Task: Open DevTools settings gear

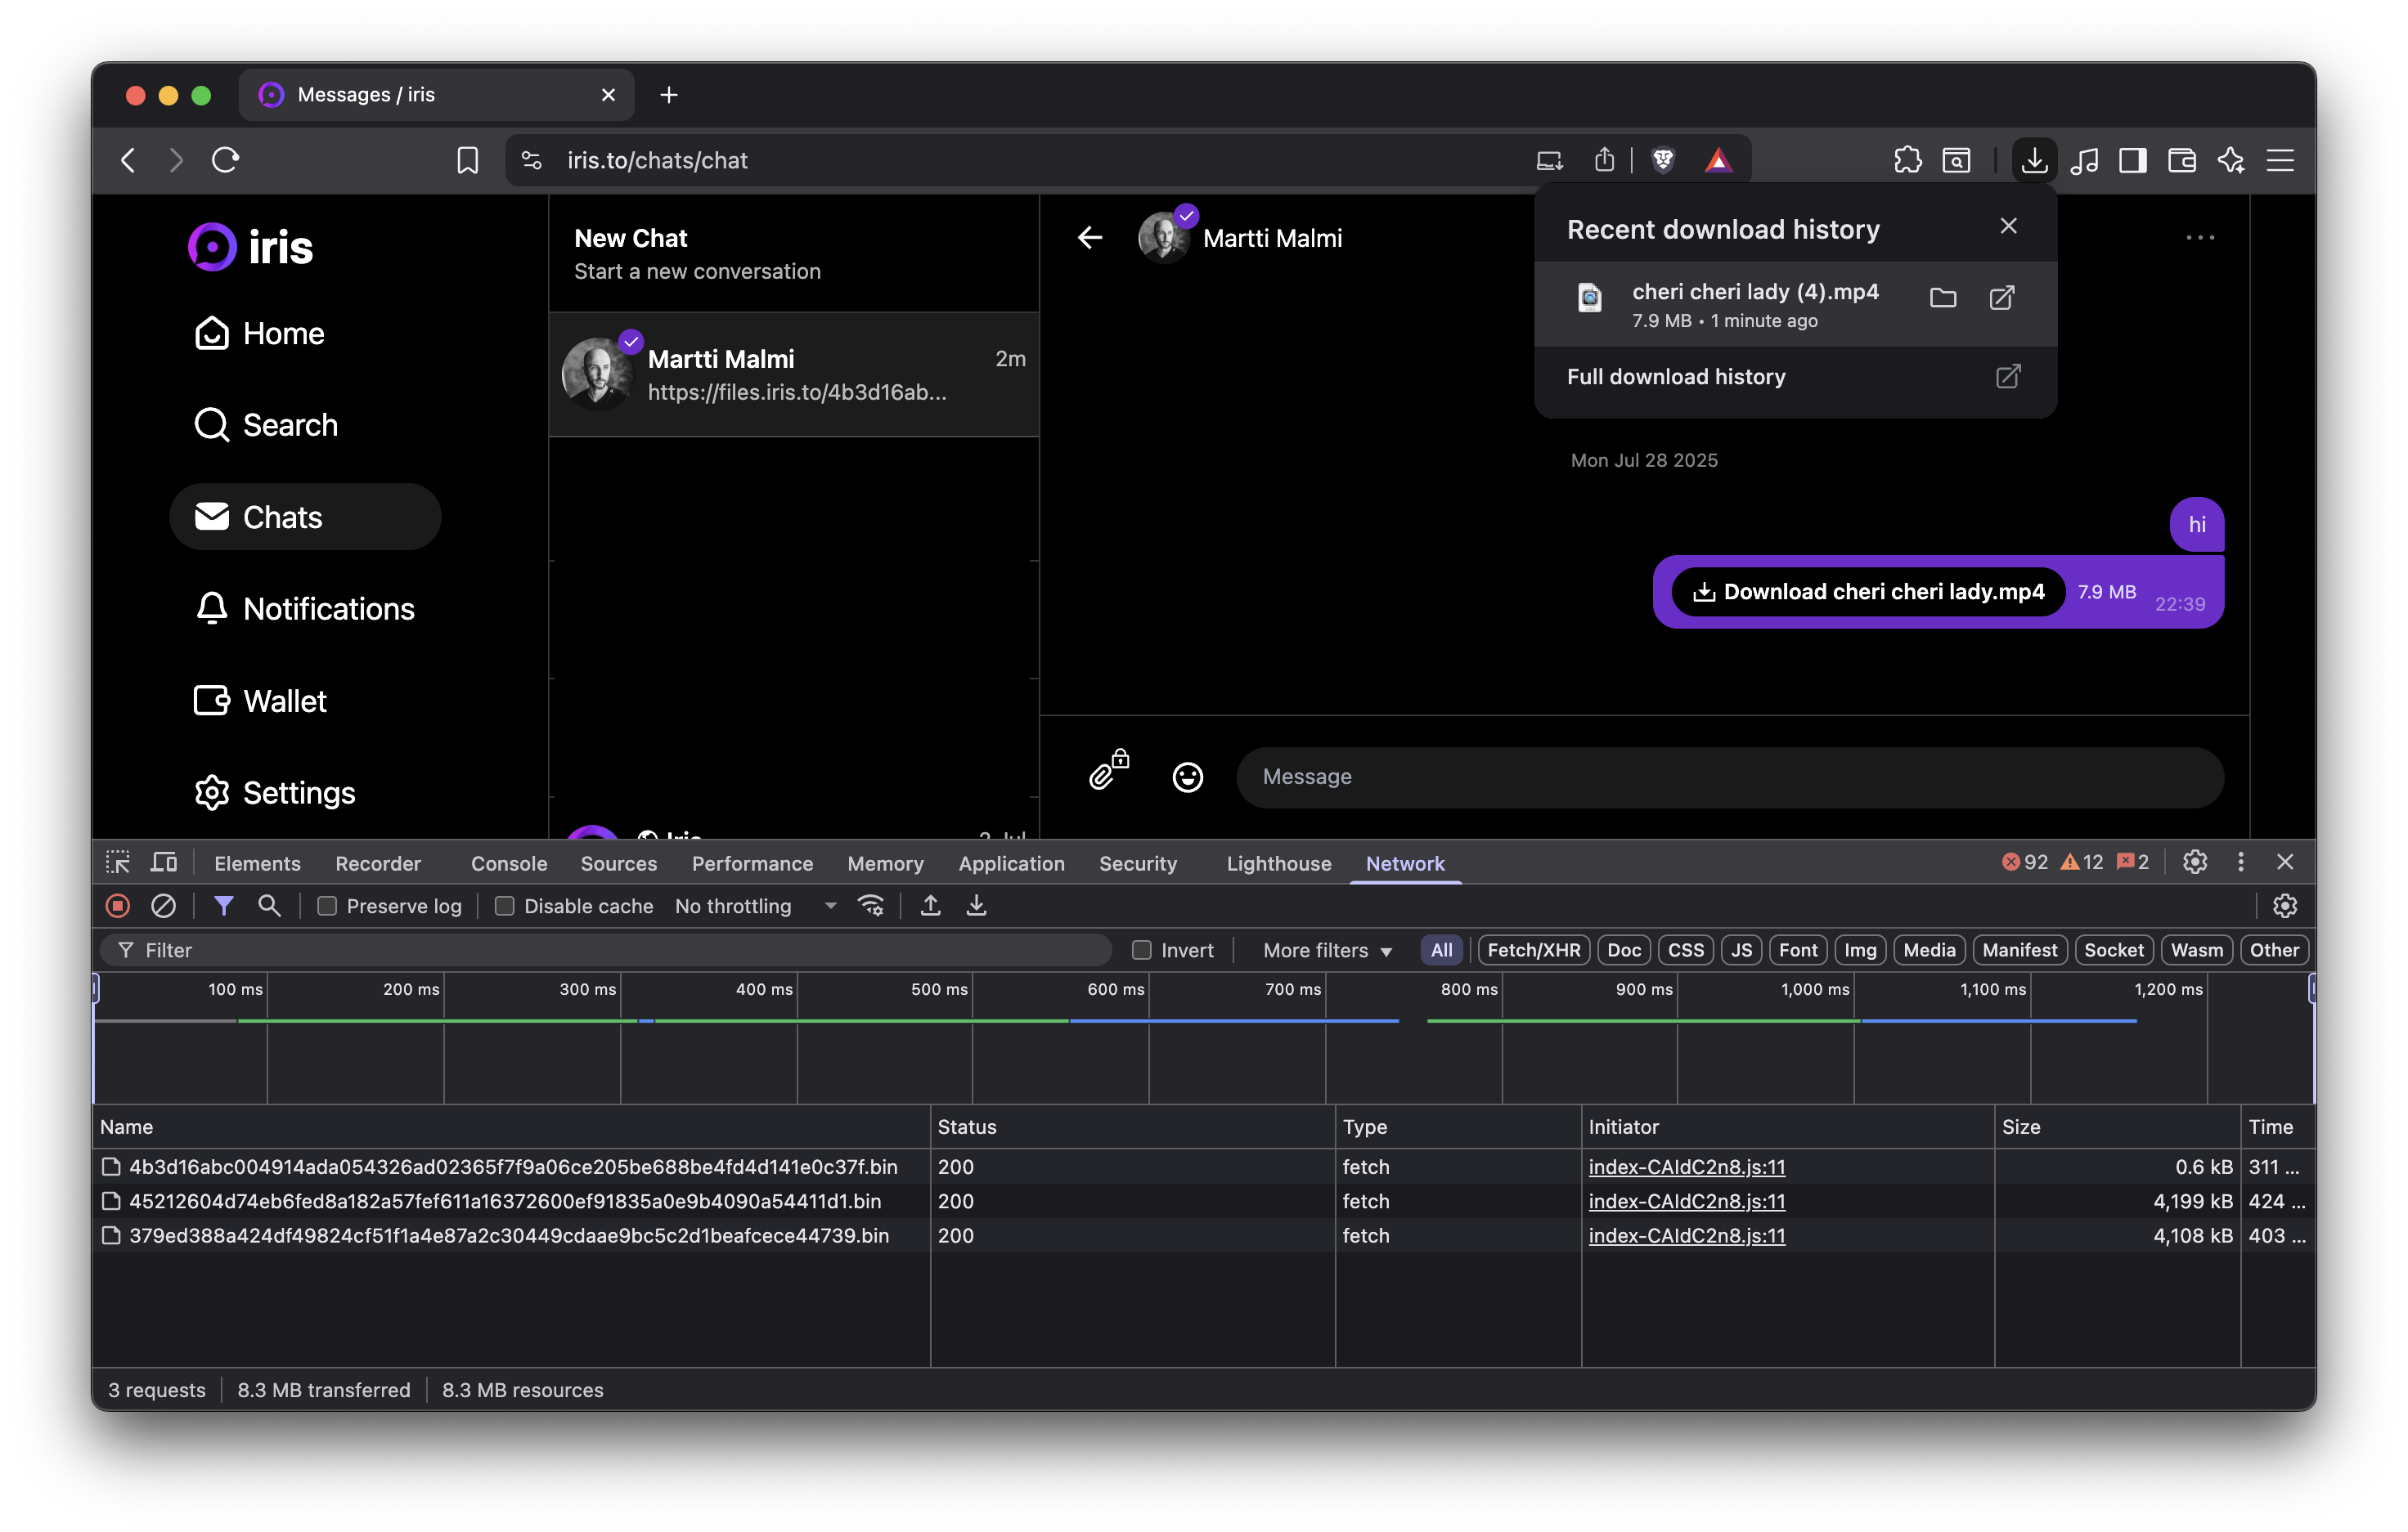Action: 2194,862
